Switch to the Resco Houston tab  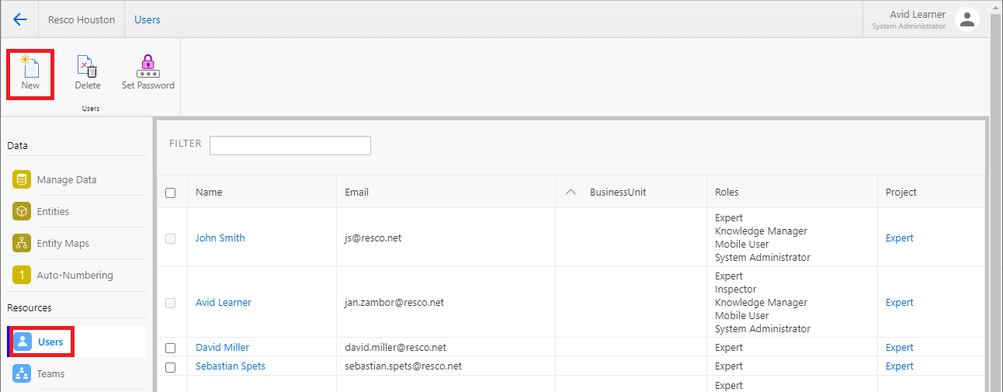[x=82, y=19]
